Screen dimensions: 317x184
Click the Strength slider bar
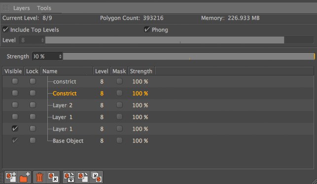(189, 56)
